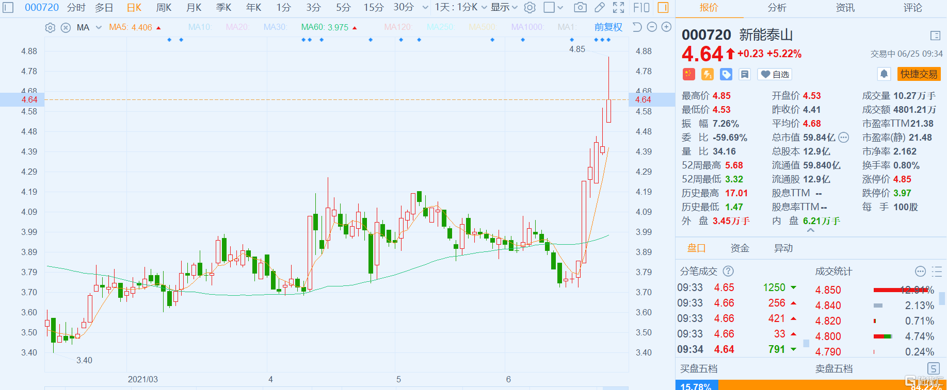Expand the layout rectangle dropdown arrow
947x390 pixels.
click(560, 8)
